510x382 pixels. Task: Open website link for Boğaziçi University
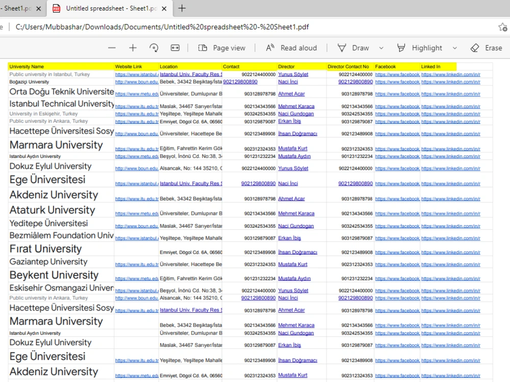tap(137, 82)
